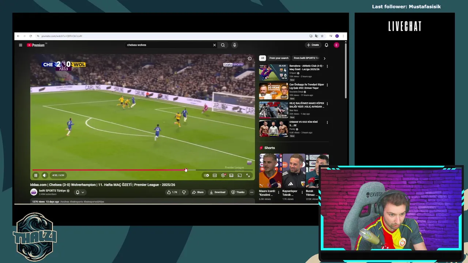The height and width of the screenshot is (263, 468).
Task: Open Kayserispor Teknik short thumbnail
Action: (294, 171)
